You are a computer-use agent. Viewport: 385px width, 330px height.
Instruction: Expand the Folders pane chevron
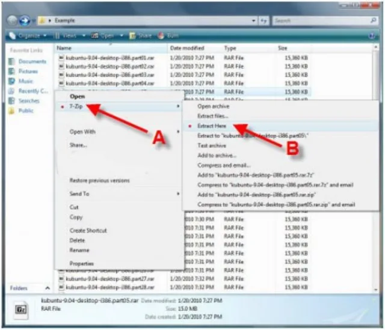click(48, 288)
